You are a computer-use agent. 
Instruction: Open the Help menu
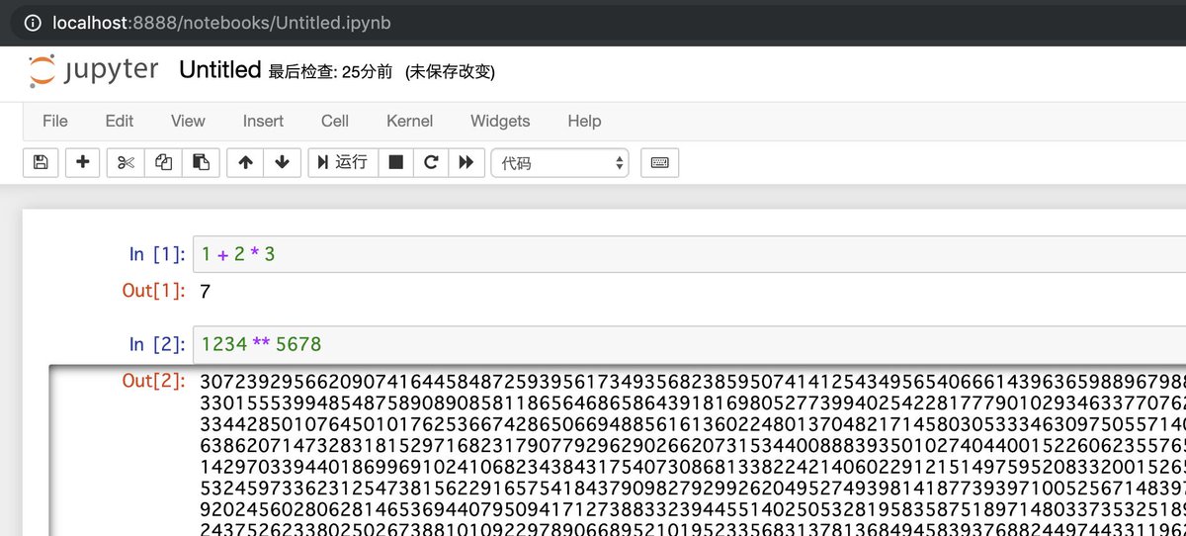[584, 121]
